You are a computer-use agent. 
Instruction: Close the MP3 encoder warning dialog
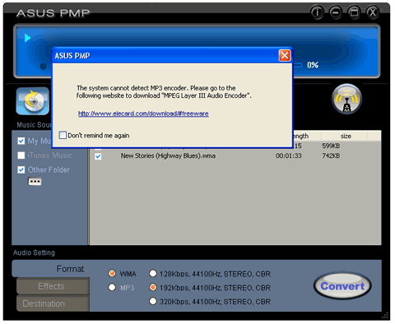(285, 55)
